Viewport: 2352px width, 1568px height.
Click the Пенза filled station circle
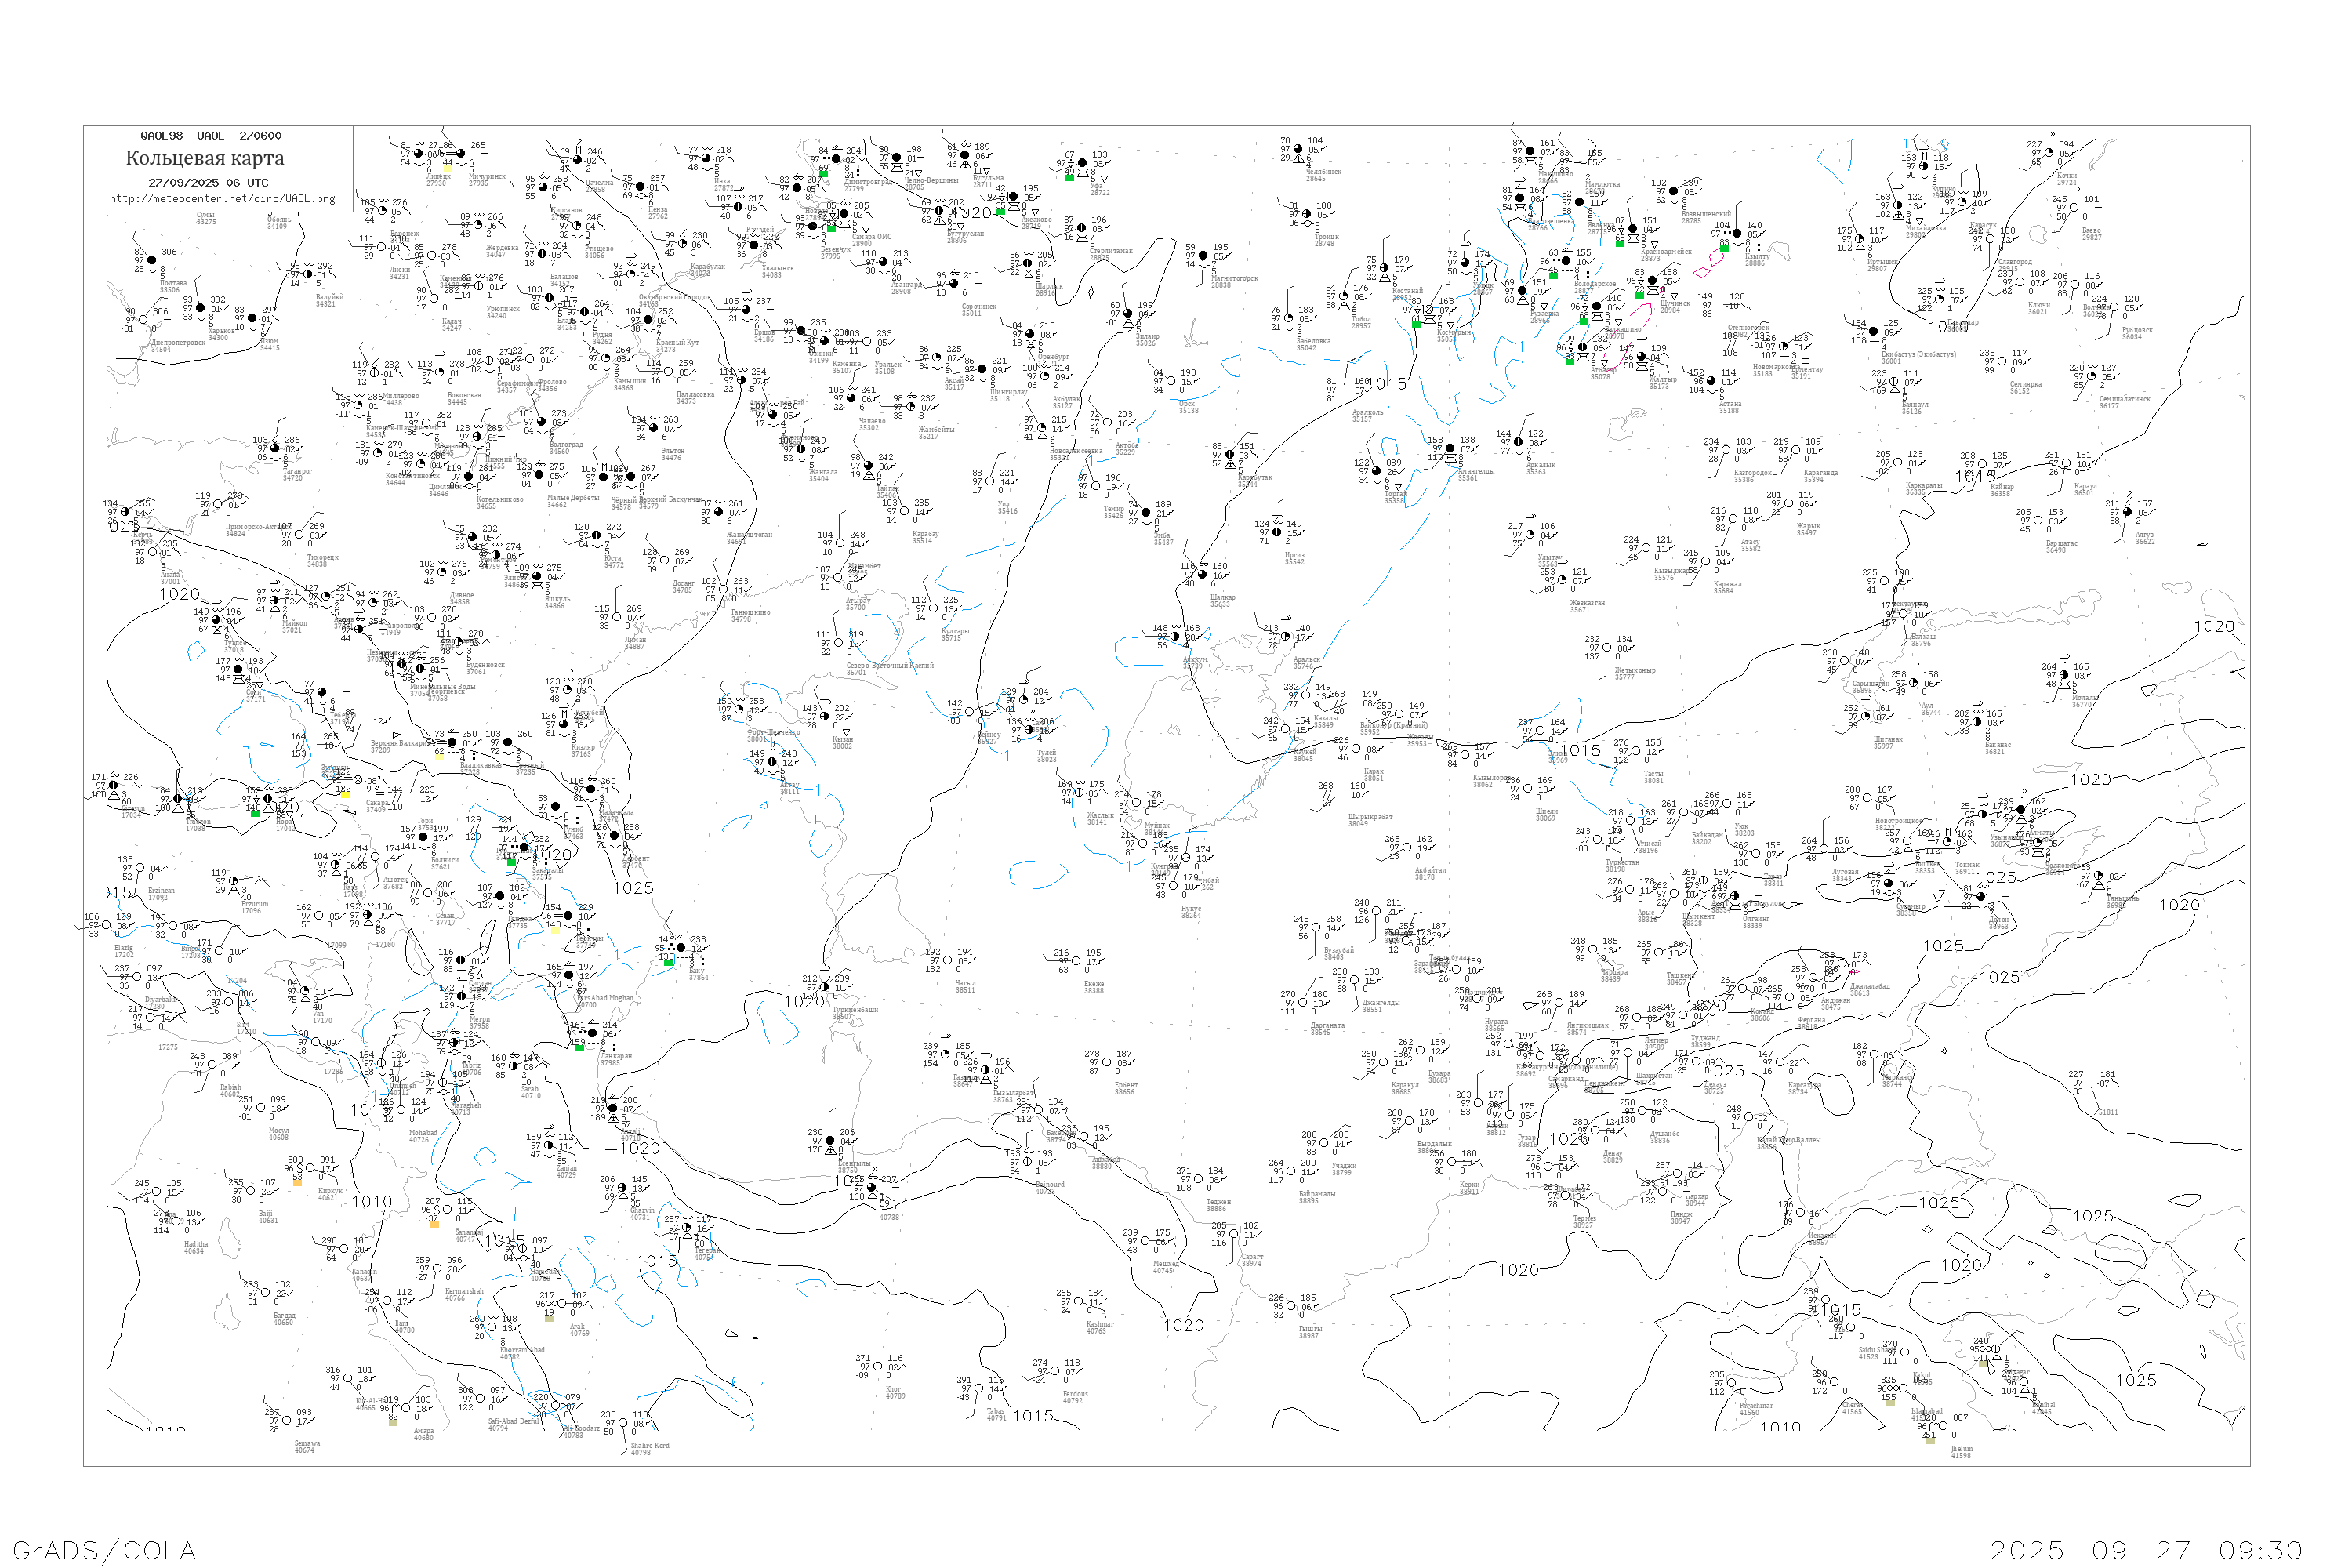(640, 187)
